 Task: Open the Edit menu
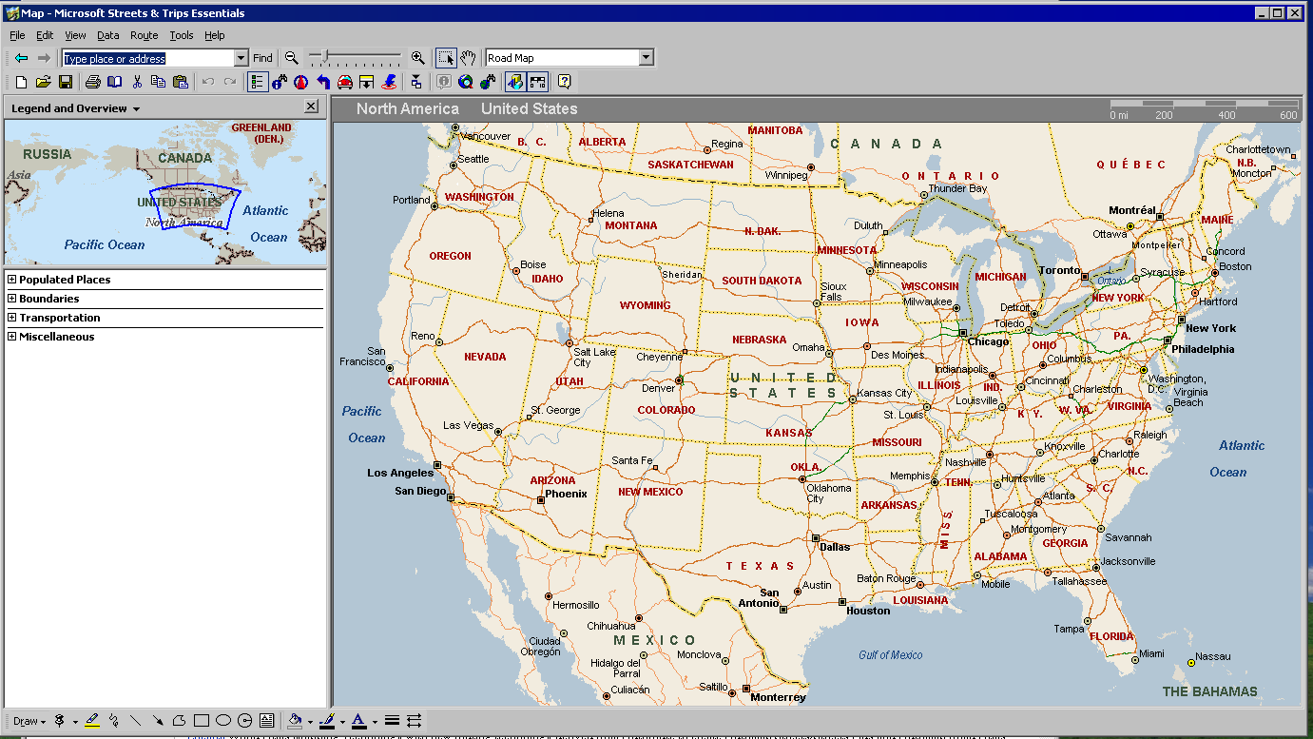click(45, 35)
